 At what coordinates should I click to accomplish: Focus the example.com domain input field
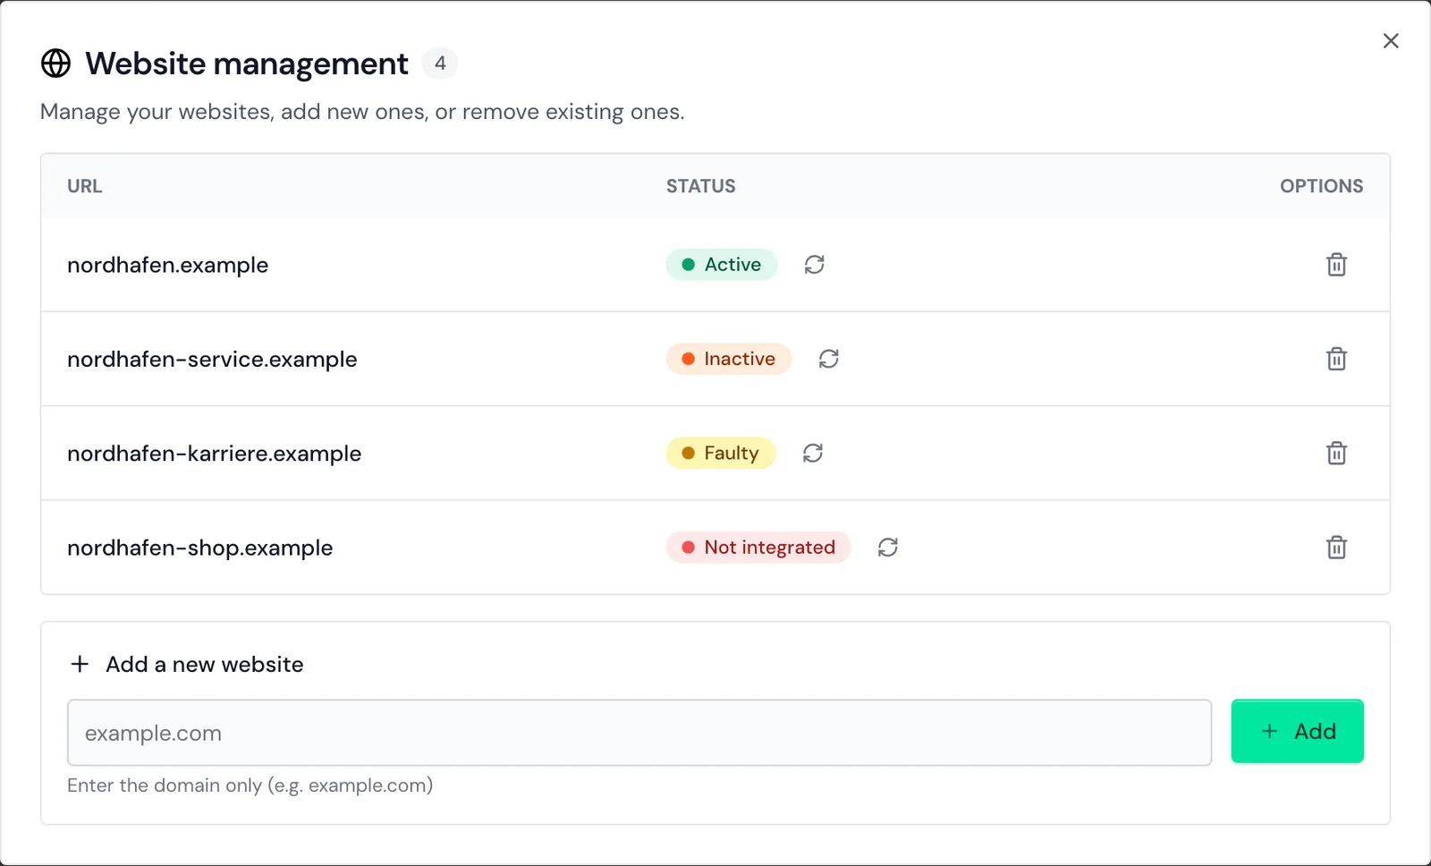639,733
